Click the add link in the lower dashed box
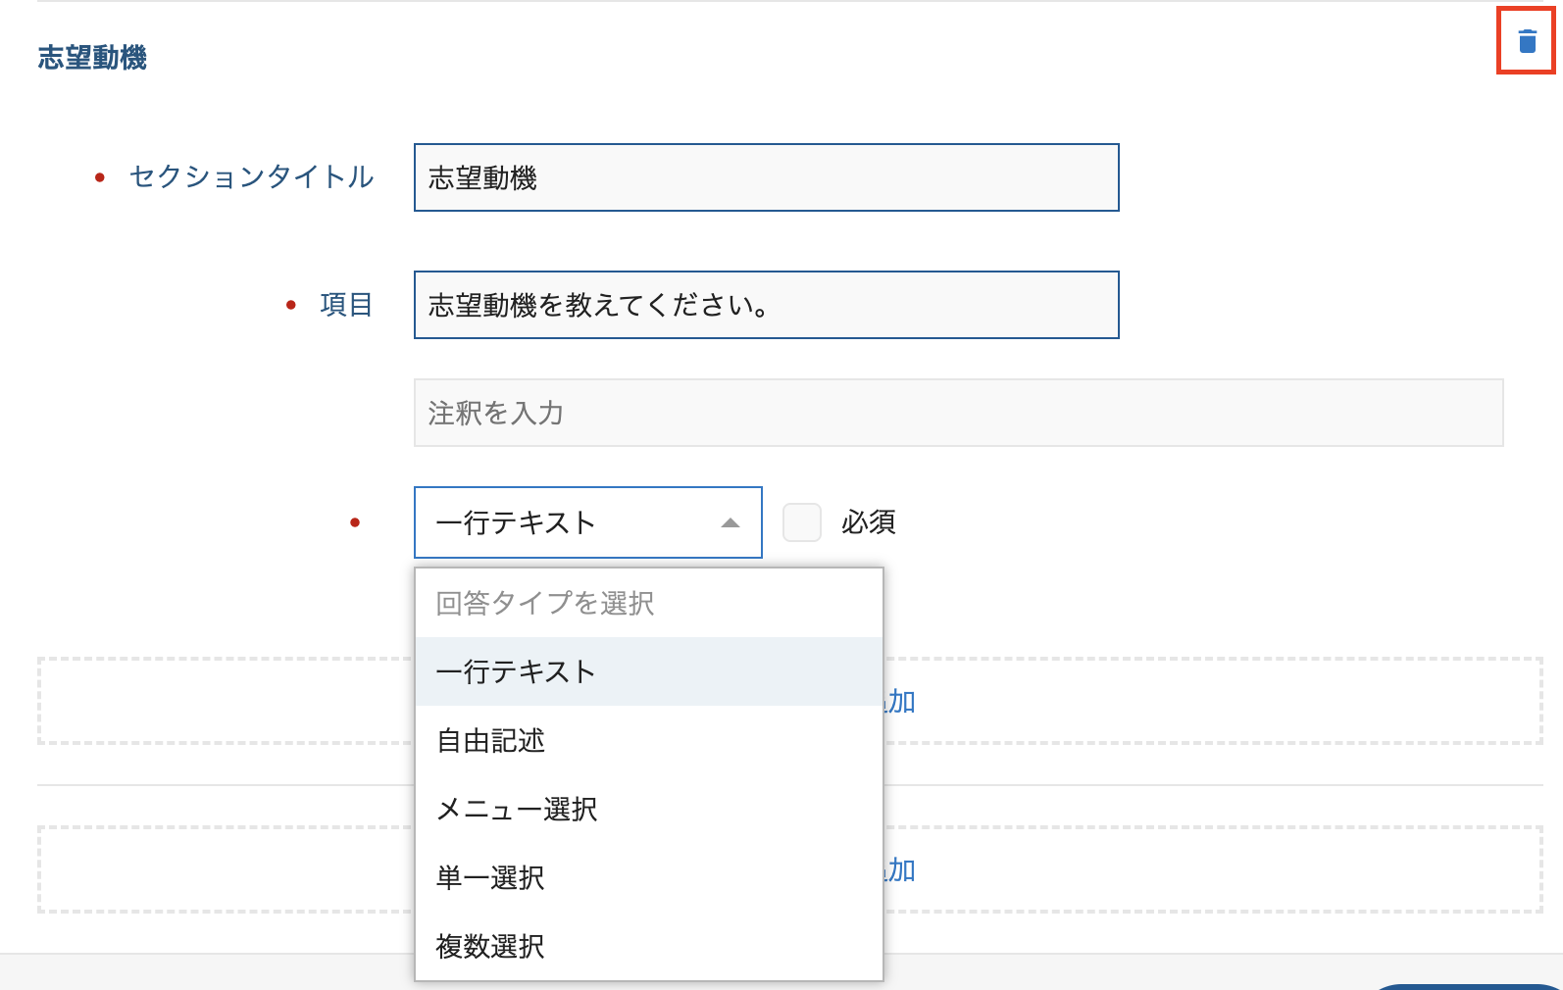This screenshot has width=1563, height=990. tap(900, 870)
